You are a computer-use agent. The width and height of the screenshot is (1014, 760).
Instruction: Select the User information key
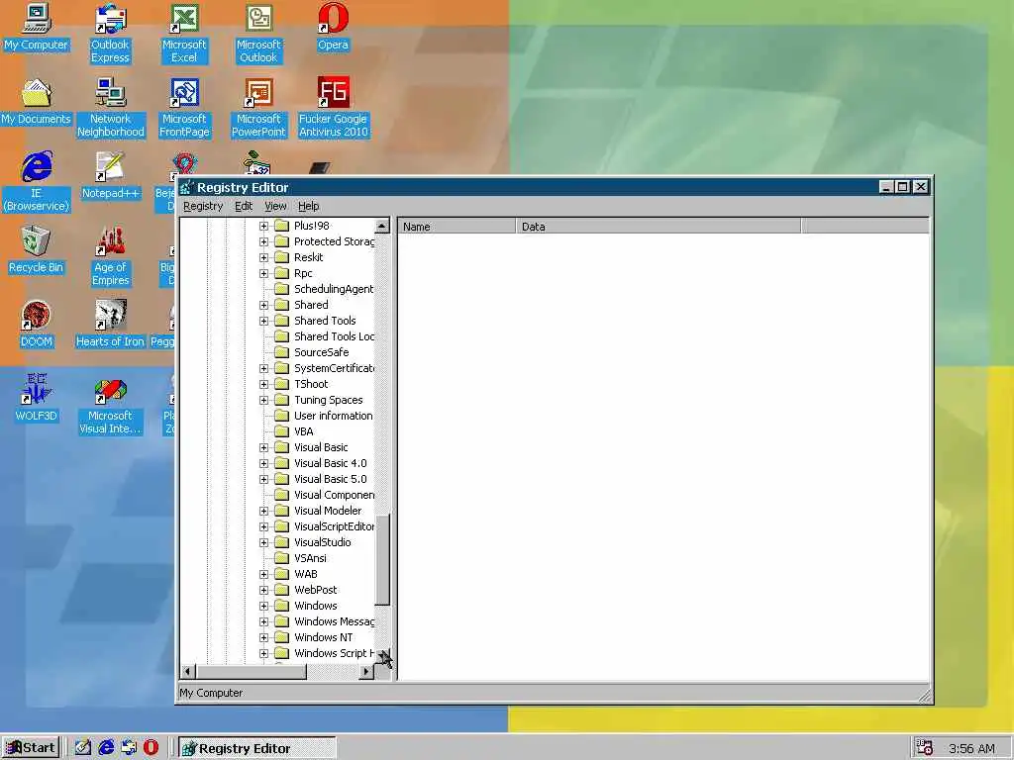tap(333, 417)
